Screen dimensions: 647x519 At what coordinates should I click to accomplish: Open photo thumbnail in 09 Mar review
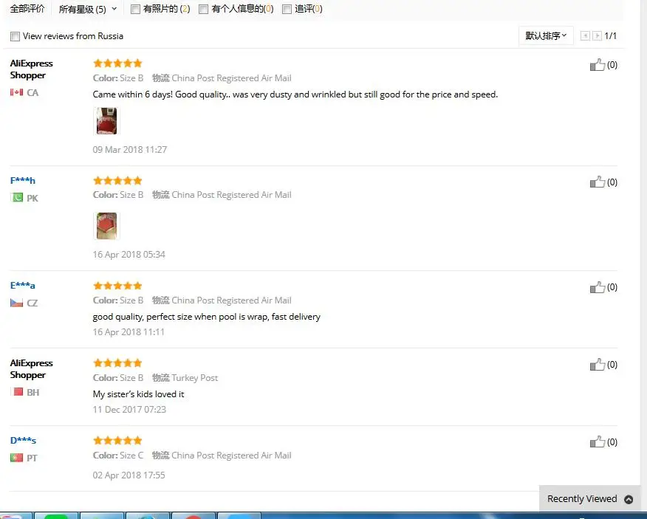click(106, 121)
